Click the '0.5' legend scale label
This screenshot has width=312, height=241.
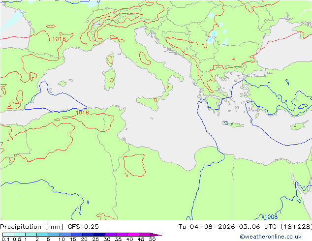17,239
